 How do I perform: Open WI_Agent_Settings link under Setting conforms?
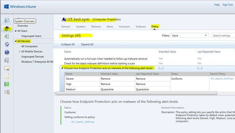[x=83, y=122]
